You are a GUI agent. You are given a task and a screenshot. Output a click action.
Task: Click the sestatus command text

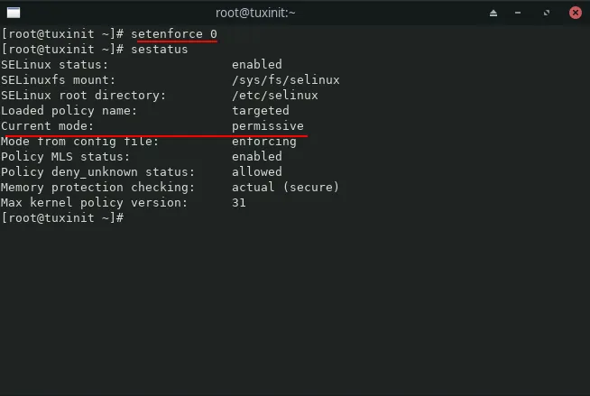coord(159,50)
